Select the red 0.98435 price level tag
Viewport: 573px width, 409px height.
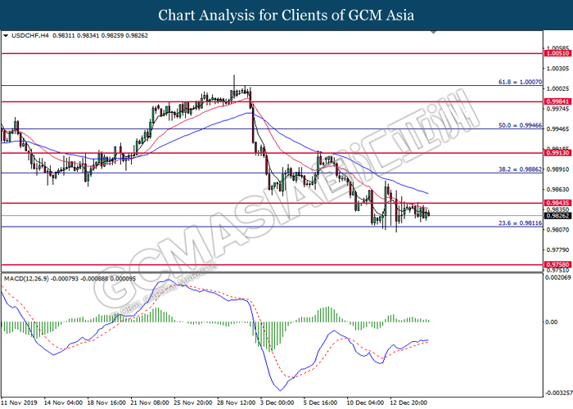[558, 202]
